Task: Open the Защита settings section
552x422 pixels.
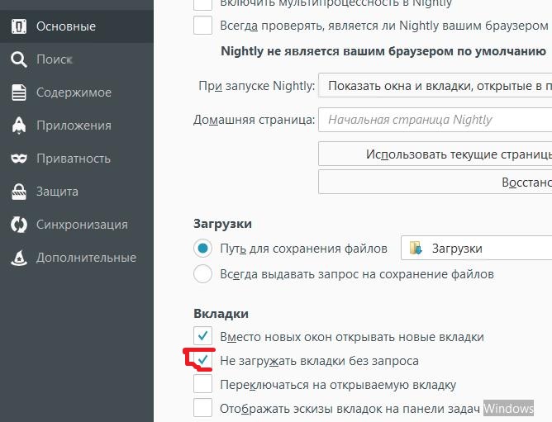Action: coord(77,192)
